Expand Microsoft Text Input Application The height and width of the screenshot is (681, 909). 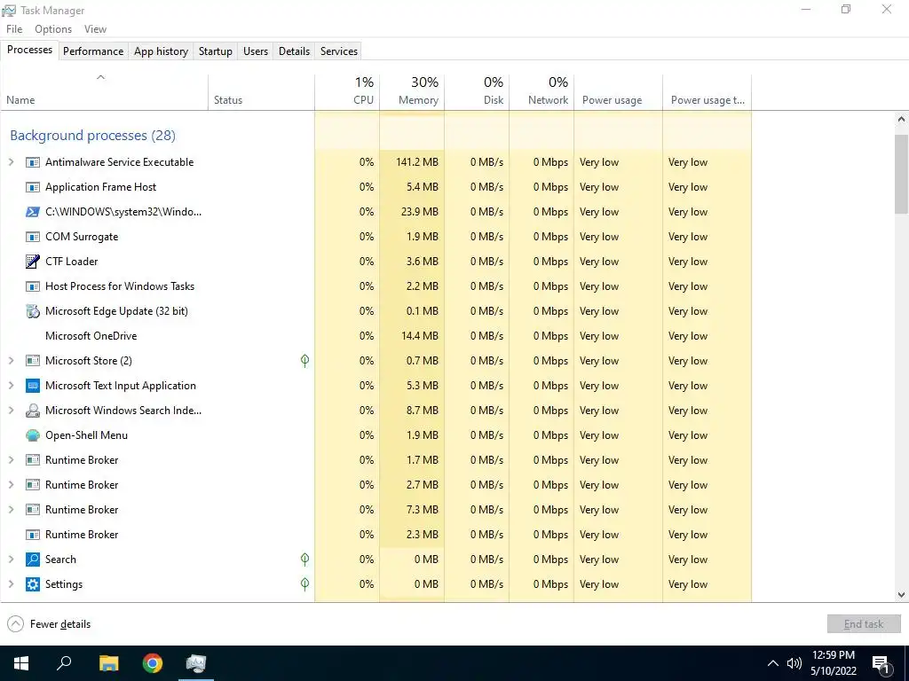pyautogui.click(x=11, y=386)
